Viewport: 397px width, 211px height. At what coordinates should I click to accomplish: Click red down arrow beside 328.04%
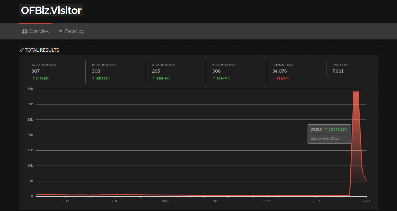[274, 78]
